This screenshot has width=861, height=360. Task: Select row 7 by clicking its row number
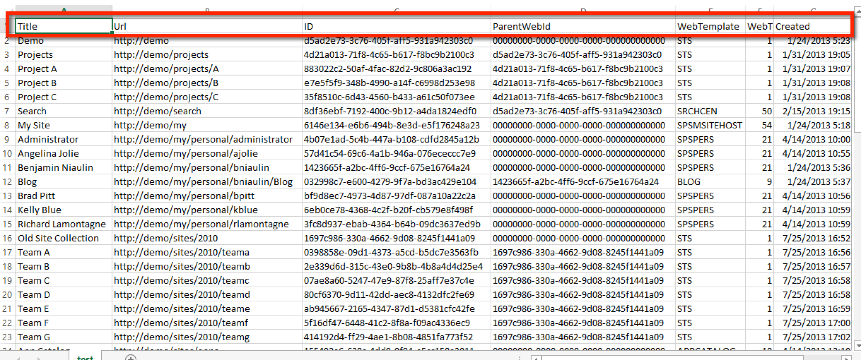[7, 111]
